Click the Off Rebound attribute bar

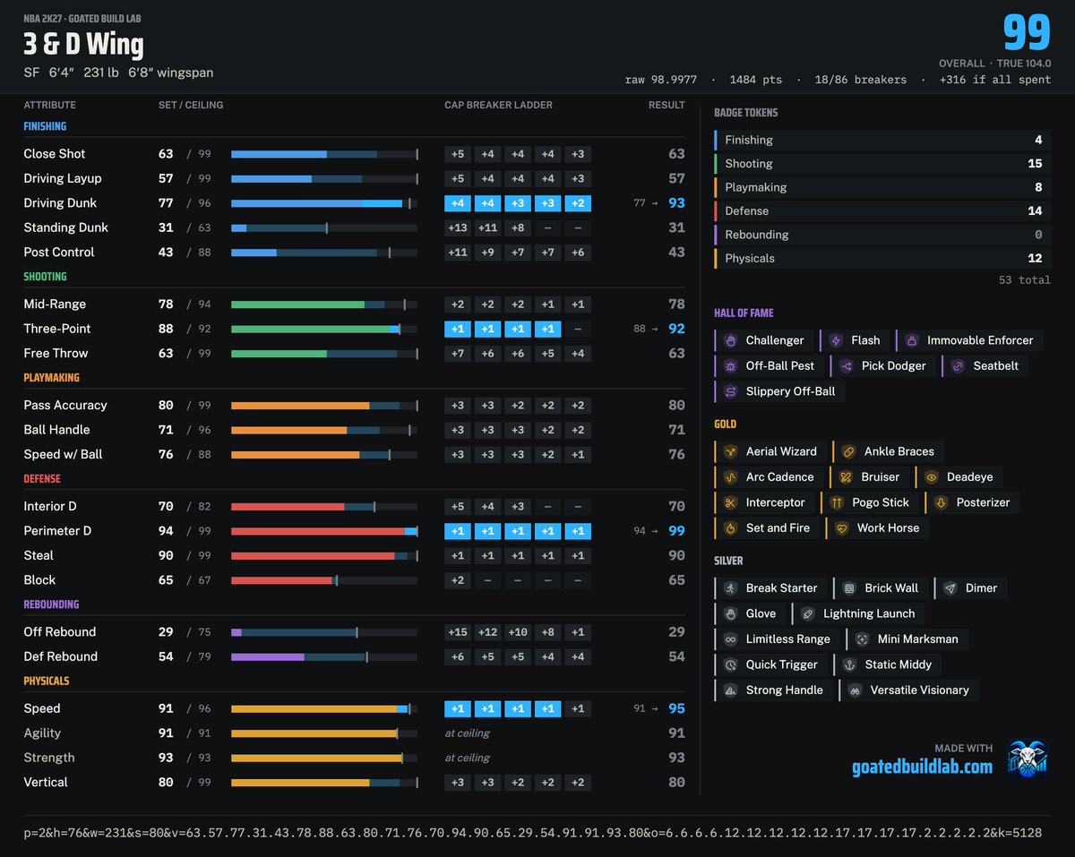click(x=324, y=632)
